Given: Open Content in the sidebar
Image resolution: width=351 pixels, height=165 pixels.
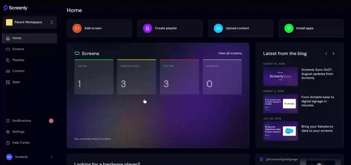Looking at the screenshot, I should pyautogui.click(x=30, y=71).
